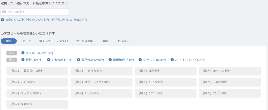Image resolution: width=268 pixels, height=110 pixels.
Task: Select the サービス連携 category tab
Action: [x=85, y=41]
